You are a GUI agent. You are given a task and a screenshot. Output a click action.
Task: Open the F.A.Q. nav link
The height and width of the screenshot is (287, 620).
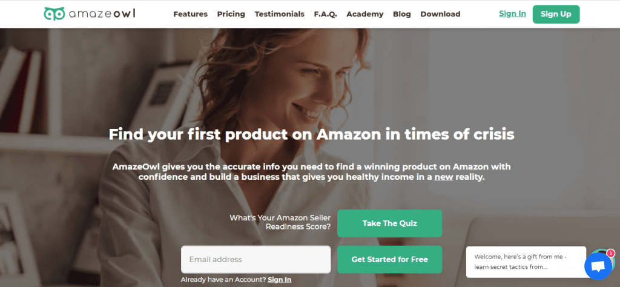(325, 15)
